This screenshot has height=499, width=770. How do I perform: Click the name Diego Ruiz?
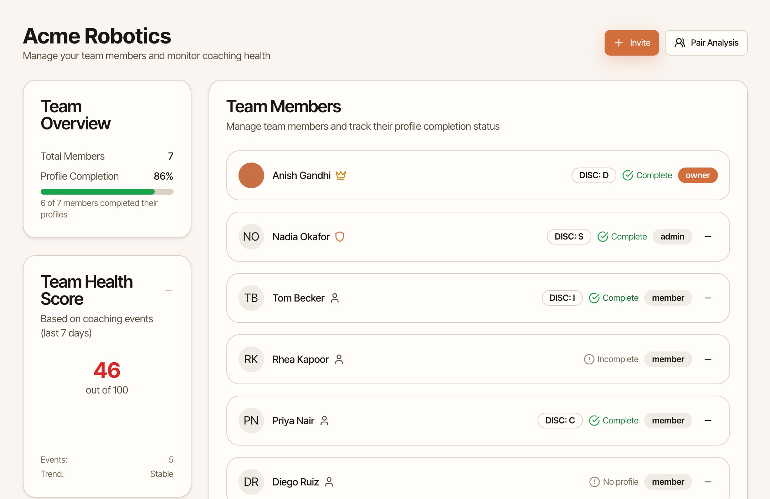pos(296,482)
